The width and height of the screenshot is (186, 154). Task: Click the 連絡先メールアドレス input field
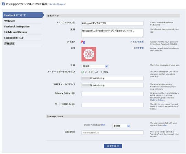(112, 85)
